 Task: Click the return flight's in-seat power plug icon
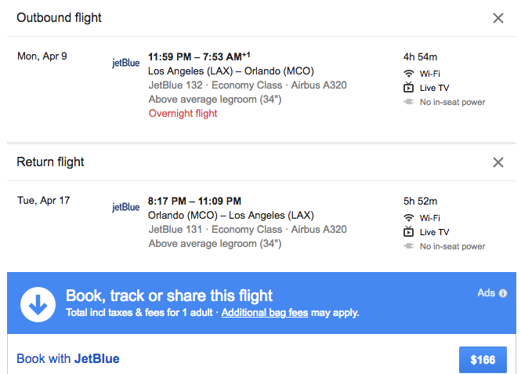[408, 246]
